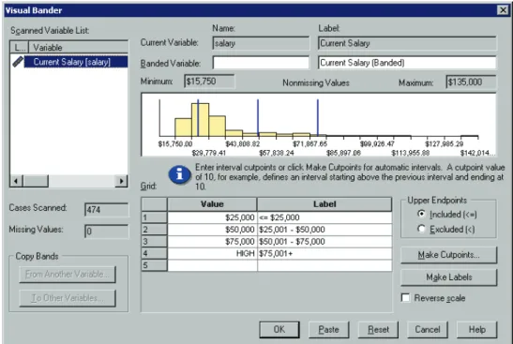The height and width of the screenshot is (344, 513).
Task: Select the Excluded (<) radio button
Action: coord(421,229)
